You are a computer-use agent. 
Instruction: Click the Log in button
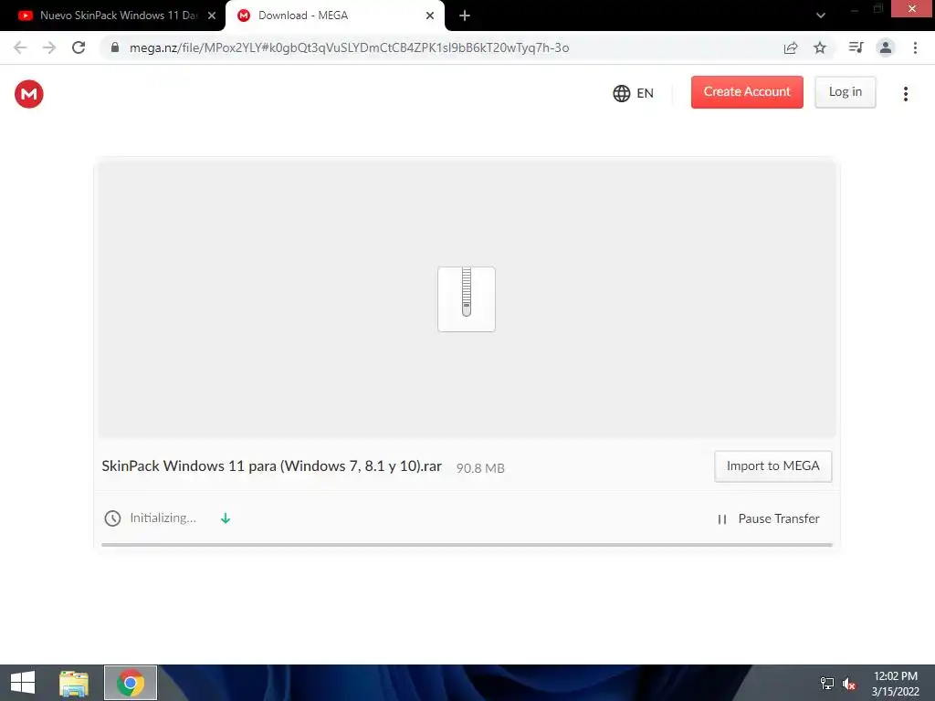[x=845, y=92]
